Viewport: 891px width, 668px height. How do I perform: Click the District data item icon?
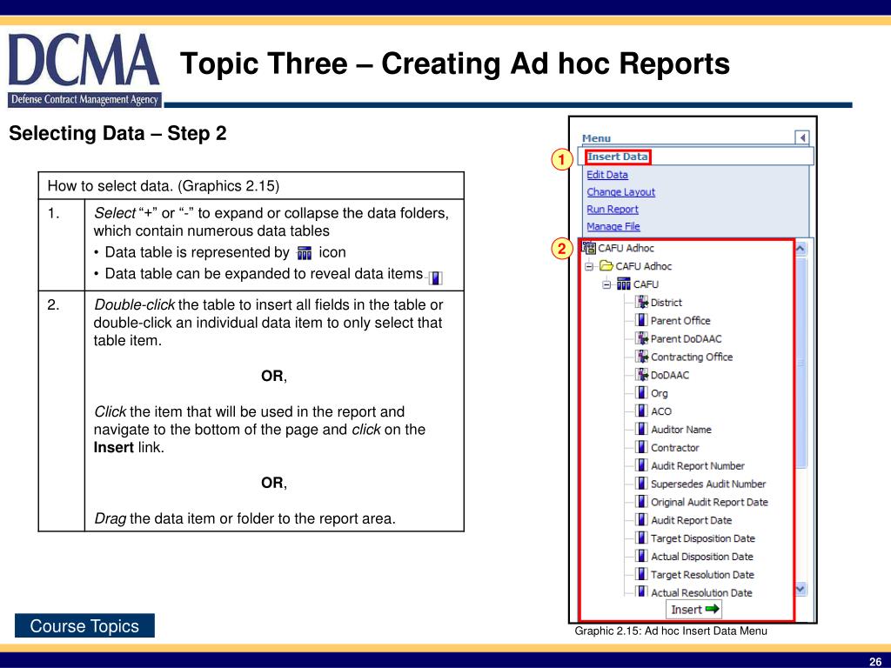pos(641,302)
